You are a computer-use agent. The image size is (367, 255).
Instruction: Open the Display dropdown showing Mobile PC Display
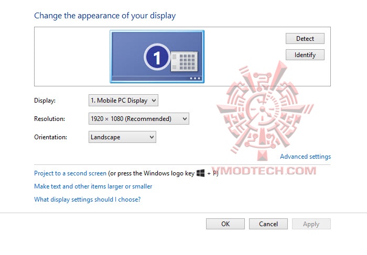[x=123, y=101]
